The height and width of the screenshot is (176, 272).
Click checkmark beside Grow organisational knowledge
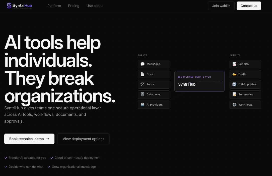49,167
